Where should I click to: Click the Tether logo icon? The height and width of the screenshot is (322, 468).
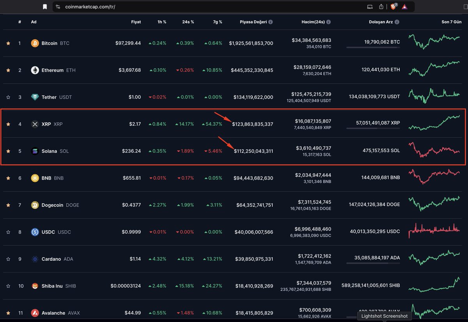[x=35, y=97]
